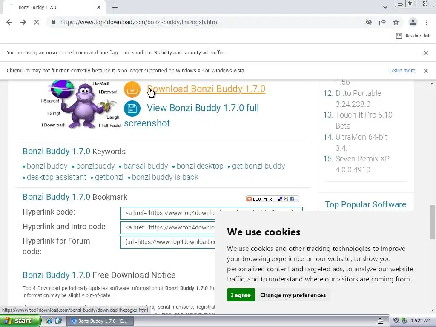
Task: Open the 'bonzibuddy' keyword link
Action: click(x=95, y=166)
